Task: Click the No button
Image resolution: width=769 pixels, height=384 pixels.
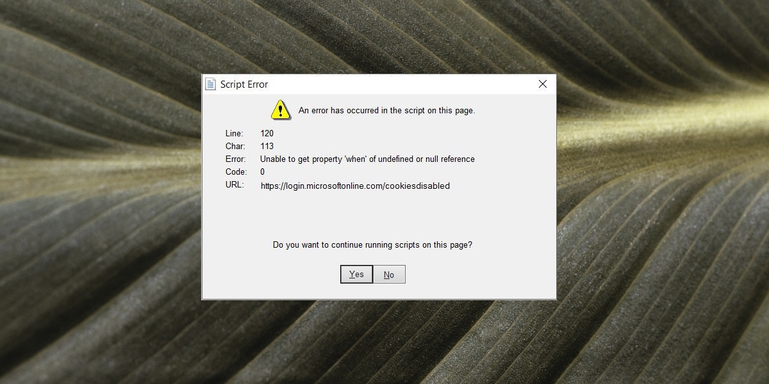Action: pyautogui.click(x=389, y=275)
